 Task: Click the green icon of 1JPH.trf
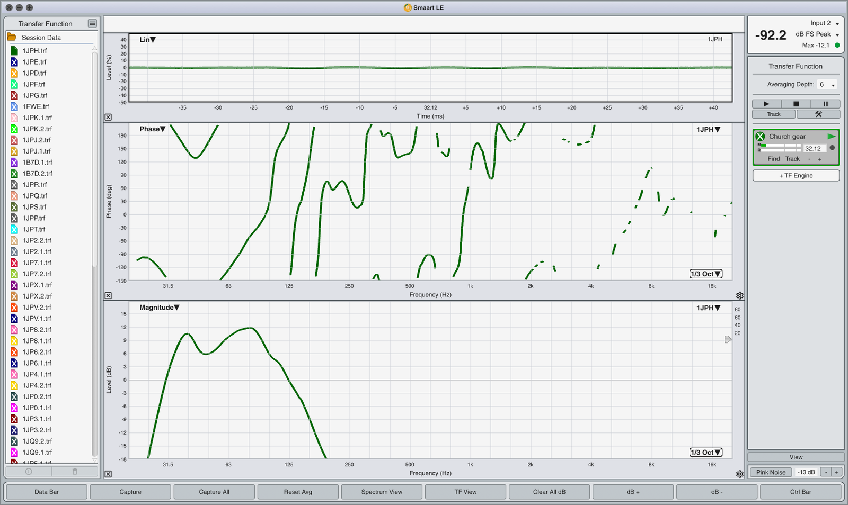tap(14, 51)
